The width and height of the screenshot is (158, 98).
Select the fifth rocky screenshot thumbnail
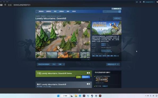[85, 55]
